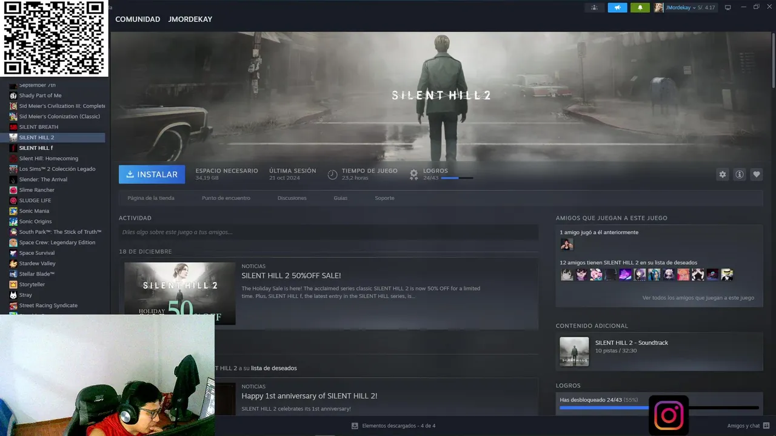Open Ver todos los amigos link
Viewport: 776px width, 436px height.
(698, 298)
